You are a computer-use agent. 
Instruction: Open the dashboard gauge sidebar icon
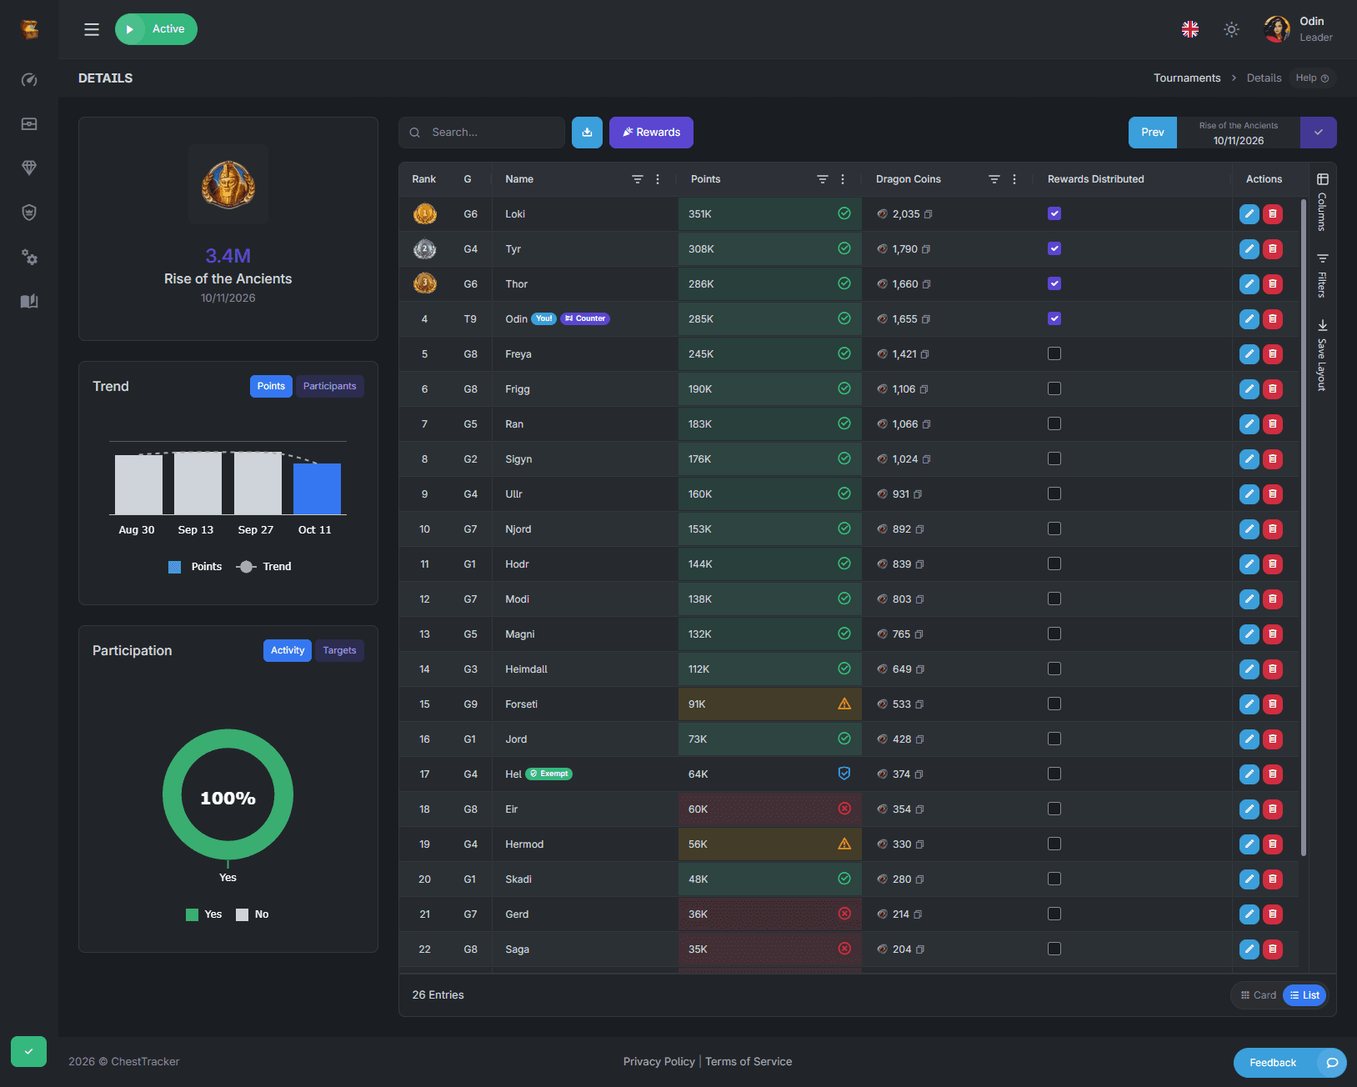click(x=29, y=80)
